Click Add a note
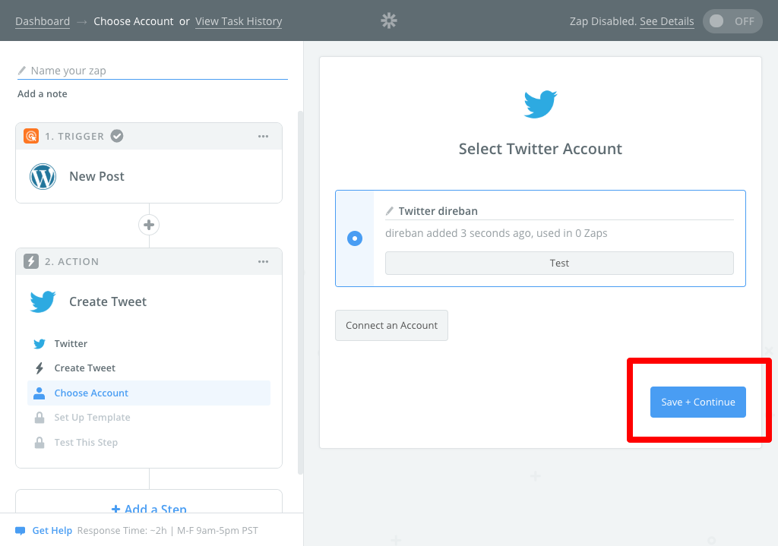Viewport: 778px width, 546px height. pyautogui.click(x=43, y=93)
